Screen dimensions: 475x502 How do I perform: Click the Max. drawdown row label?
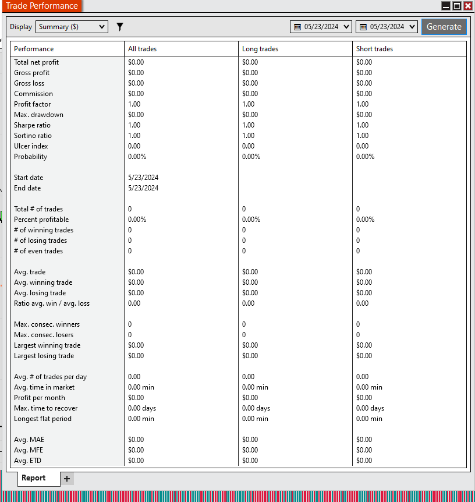38,115
